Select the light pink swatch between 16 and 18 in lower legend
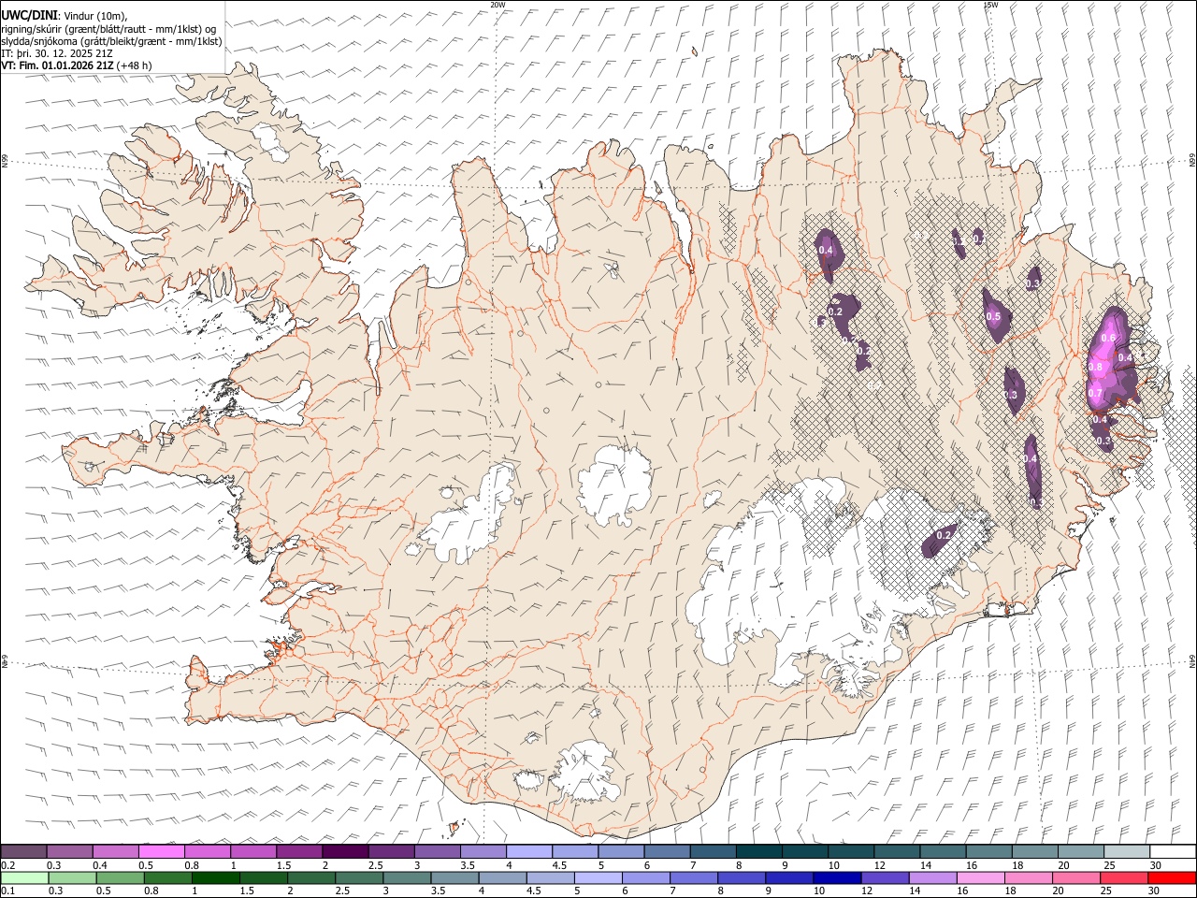Screen dimensions: 1197x898 coord(980,877)
